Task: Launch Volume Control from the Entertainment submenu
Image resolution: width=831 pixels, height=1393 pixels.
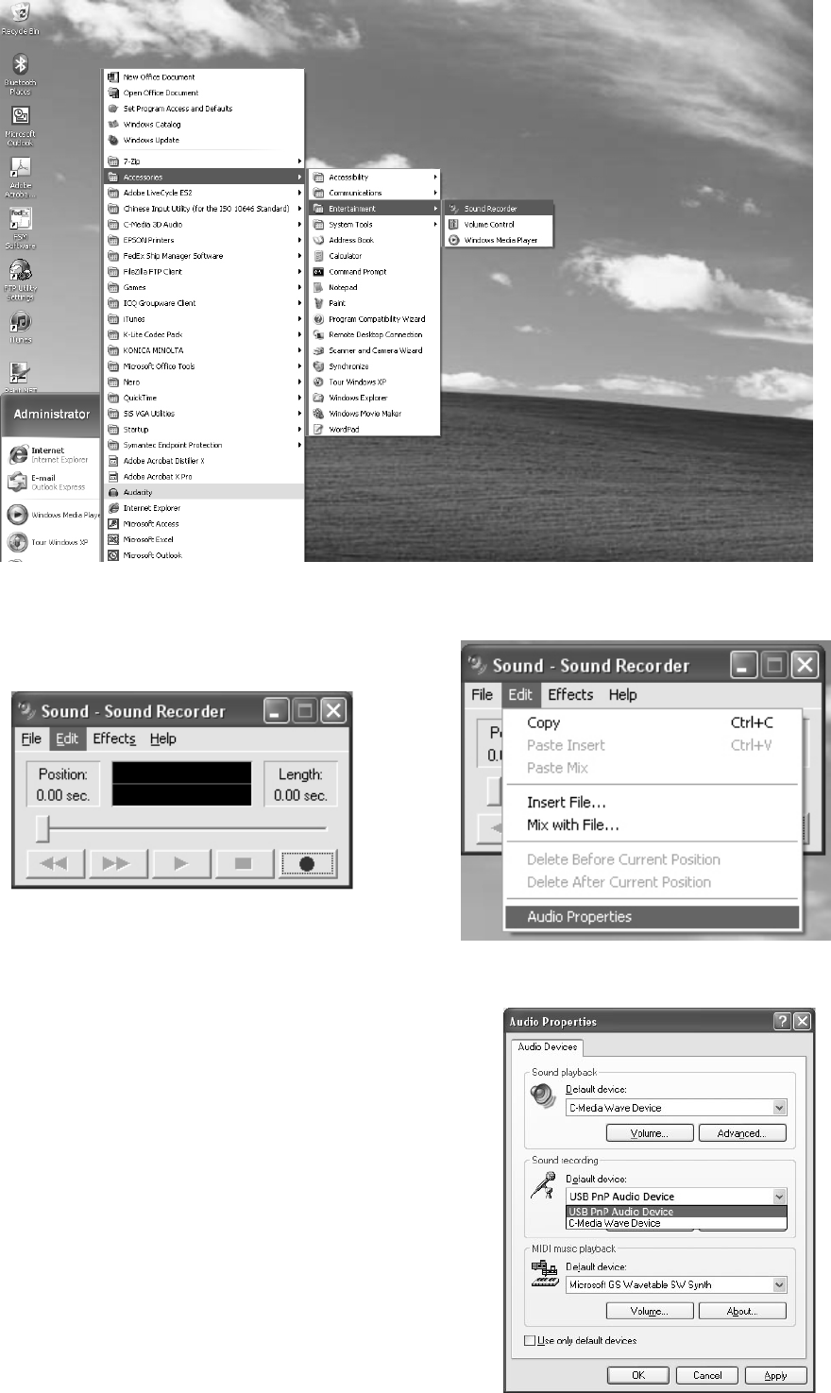Action: 499,225
